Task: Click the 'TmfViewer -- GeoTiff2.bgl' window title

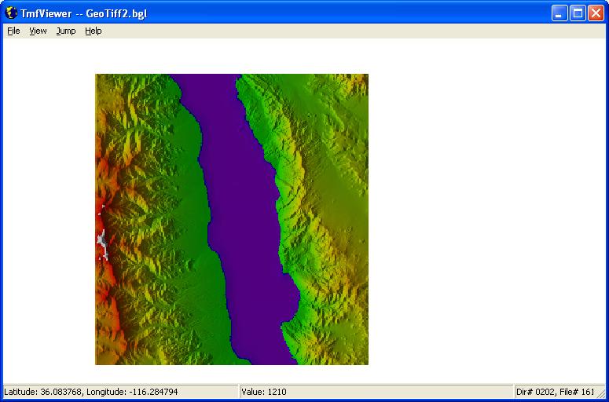Action: point(84,13)
